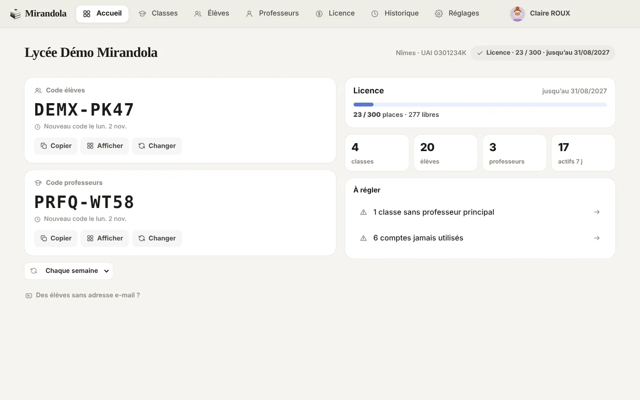Viewport: 640px width, 400px height.
Task: Click the refresh icon beside Chaque semaine
Action: (34, 271)
